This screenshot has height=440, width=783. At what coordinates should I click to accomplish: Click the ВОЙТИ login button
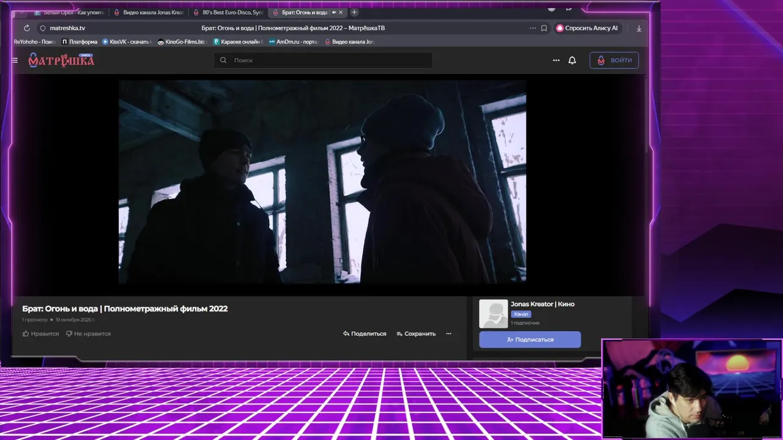point(614,60)
